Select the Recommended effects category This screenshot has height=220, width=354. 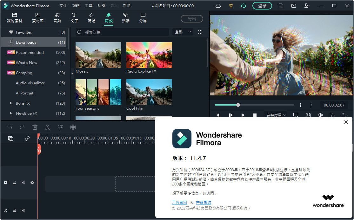coord(34,53)
